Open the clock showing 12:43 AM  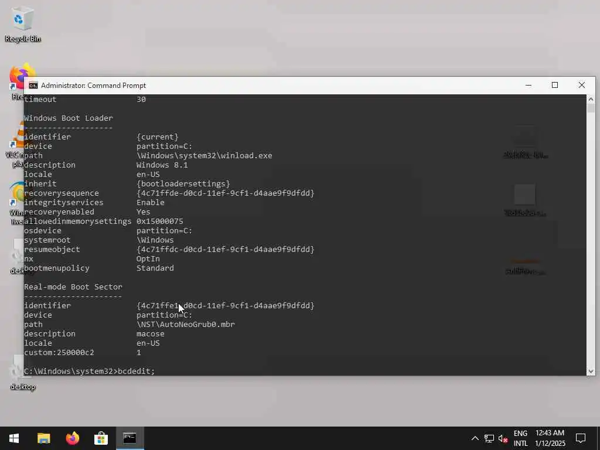[550, 438]
